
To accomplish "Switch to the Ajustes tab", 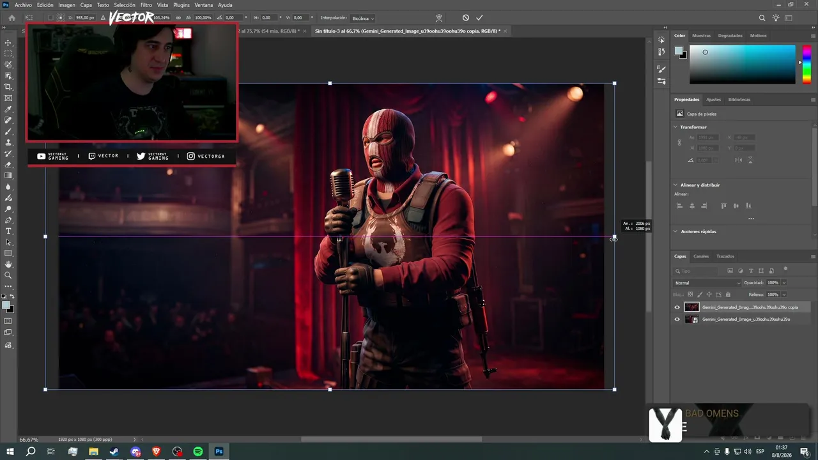I will click(x=713, y=100).
